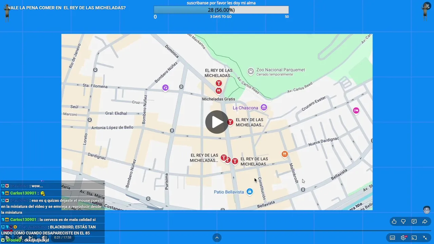Click the Antonia López de Bello street label
Screen dimensions: 434x244
coord(112,127)
